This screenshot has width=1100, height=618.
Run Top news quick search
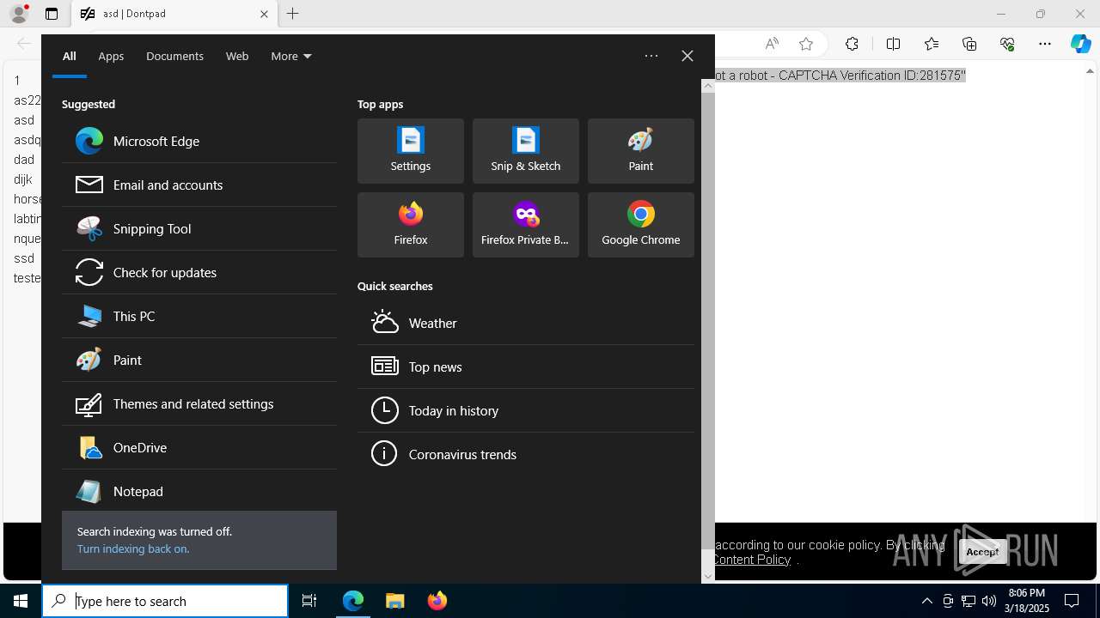526,367
